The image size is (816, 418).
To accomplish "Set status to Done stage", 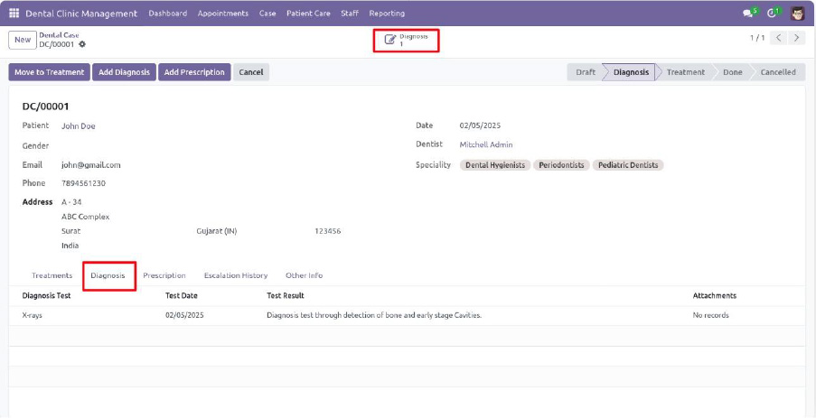I will pyautogui.click(x=732, y=72).
